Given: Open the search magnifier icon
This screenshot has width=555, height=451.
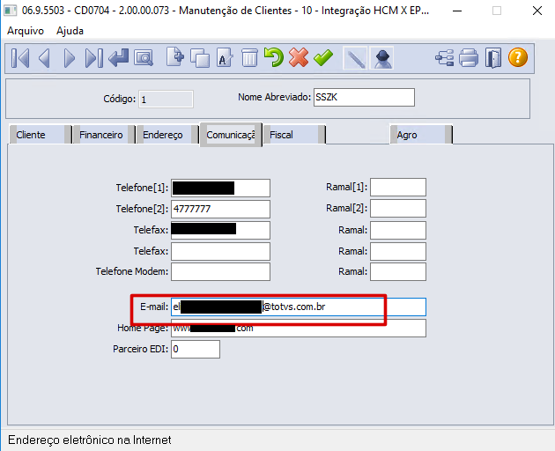Looking at the screenshot, I should point(144,58).
